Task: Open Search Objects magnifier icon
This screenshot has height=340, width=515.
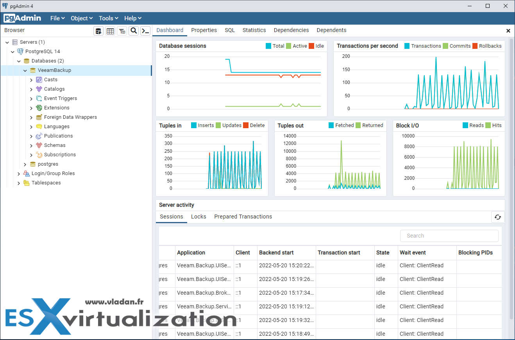Action: (134, 31)
